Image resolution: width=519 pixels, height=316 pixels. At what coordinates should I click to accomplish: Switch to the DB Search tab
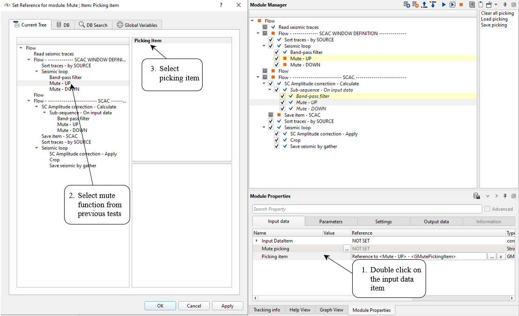(x=93, y=25)
